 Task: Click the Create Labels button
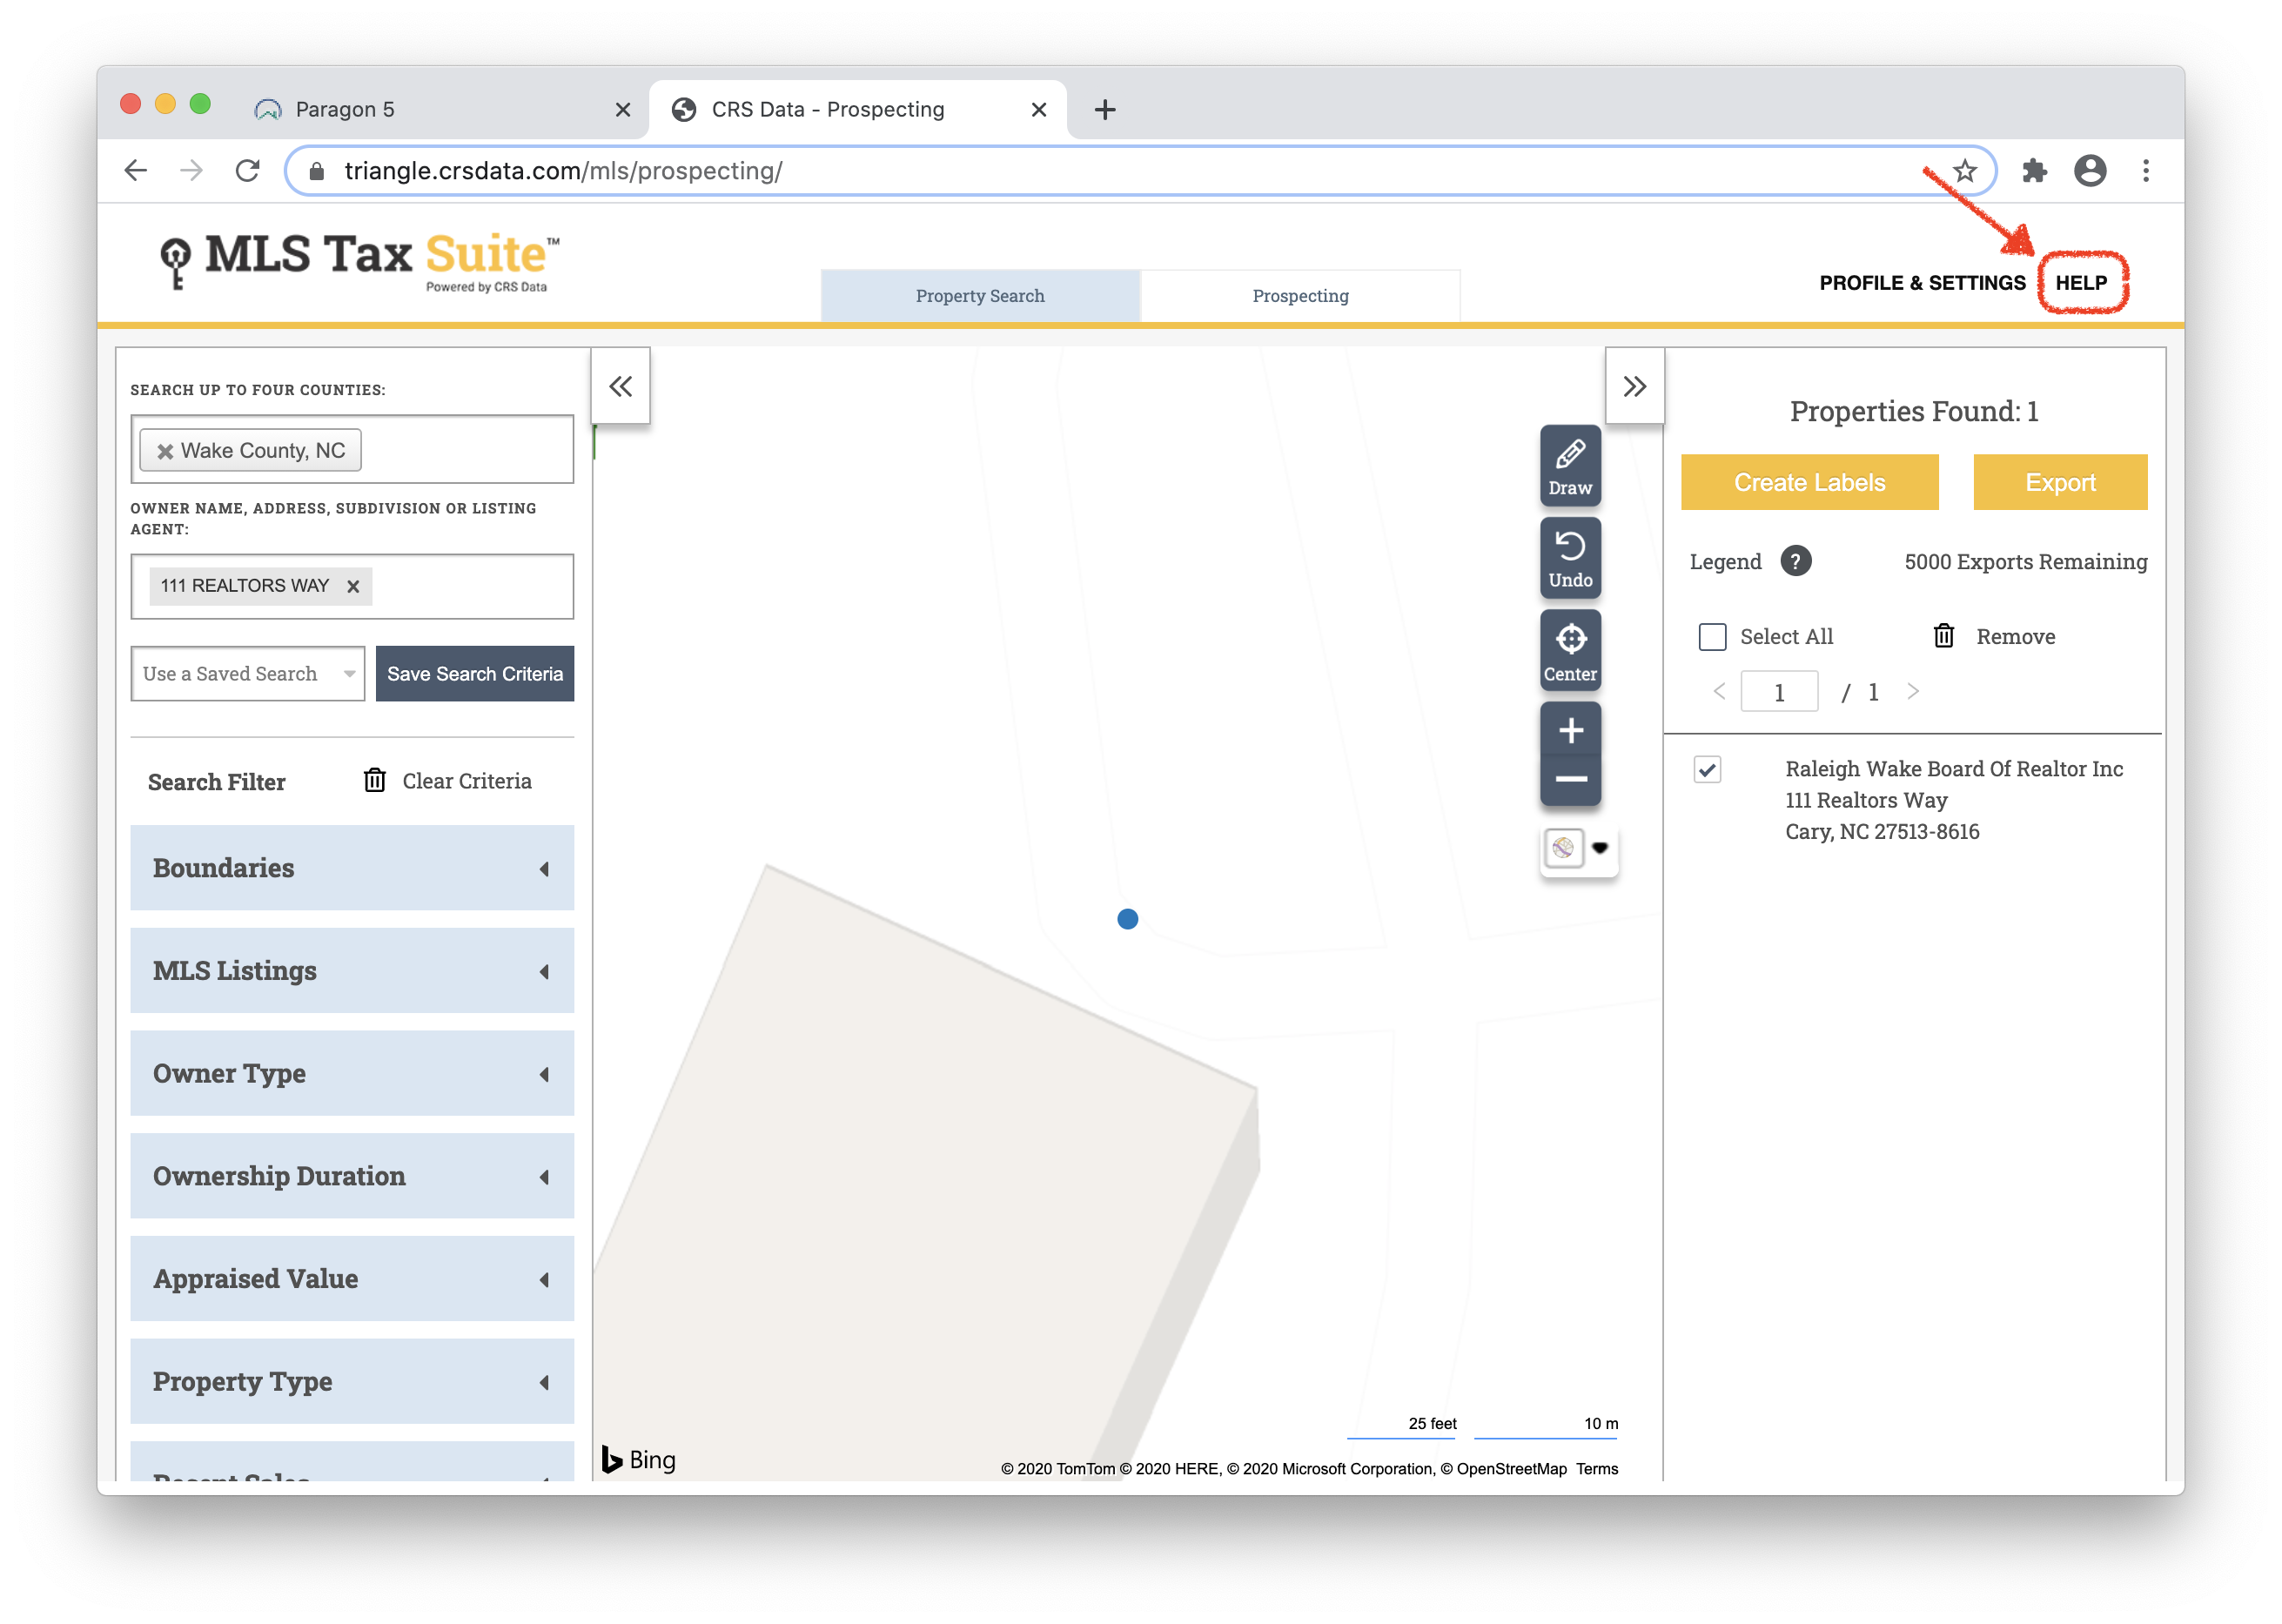pos(1809,482)
